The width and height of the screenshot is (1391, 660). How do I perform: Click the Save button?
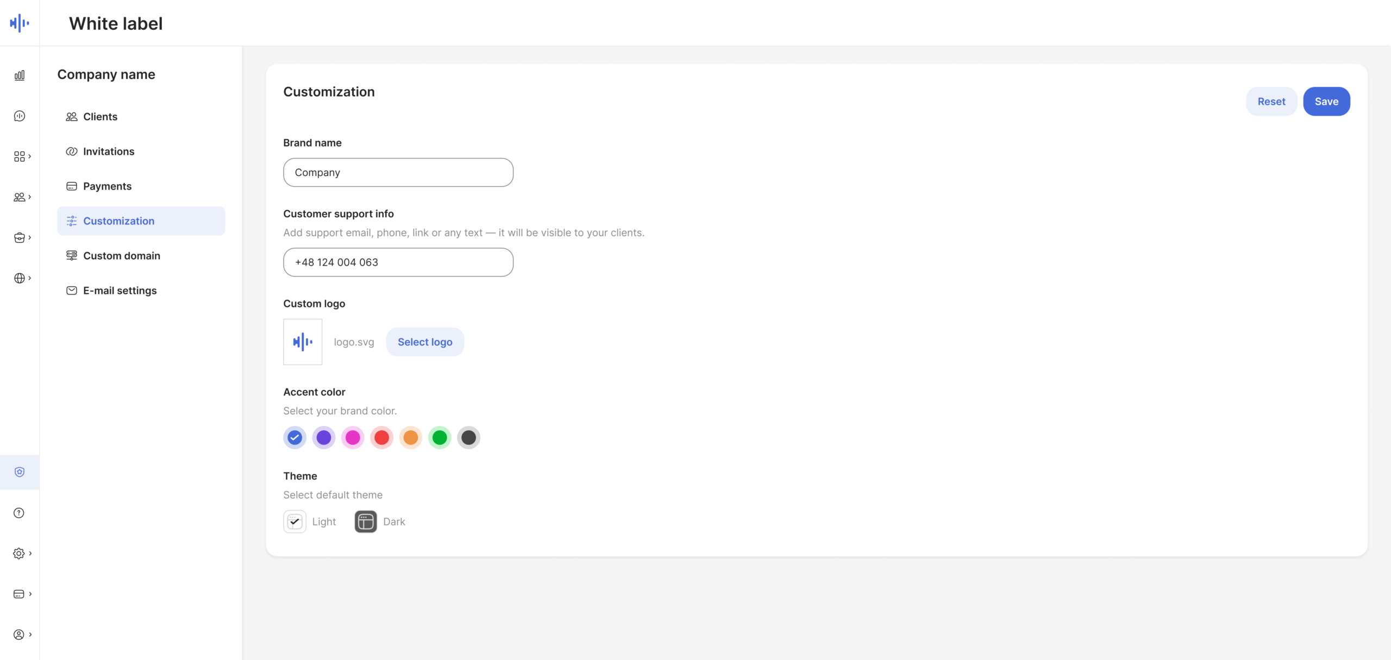pyautogui.click(x=1326, y=102)
